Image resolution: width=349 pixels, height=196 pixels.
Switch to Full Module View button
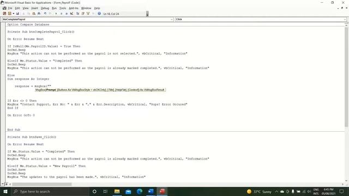6,184
